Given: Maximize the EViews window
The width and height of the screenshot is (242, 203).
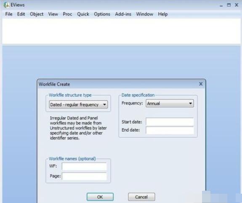Looking at the screenshot, I should pos(229,5).
